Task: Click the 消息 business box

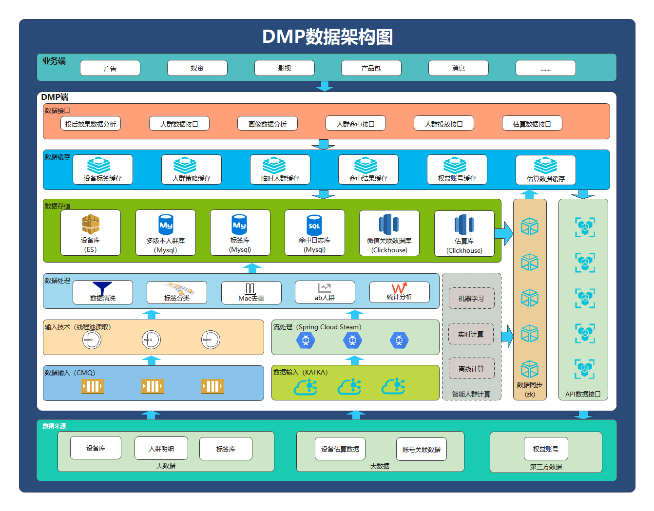Action: 459,68
